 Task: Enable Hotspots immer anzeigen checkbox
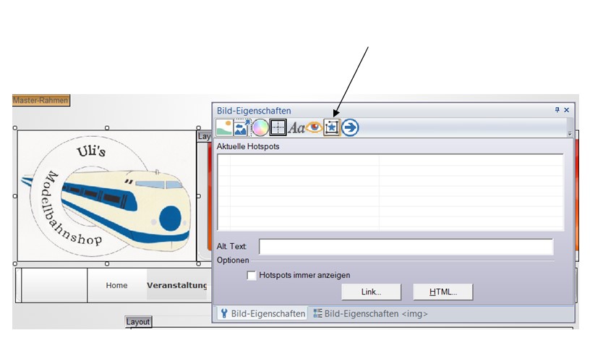(x=251, y=276)
